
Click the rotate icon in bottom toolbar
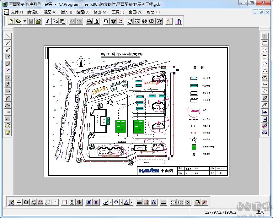(26, 202)
